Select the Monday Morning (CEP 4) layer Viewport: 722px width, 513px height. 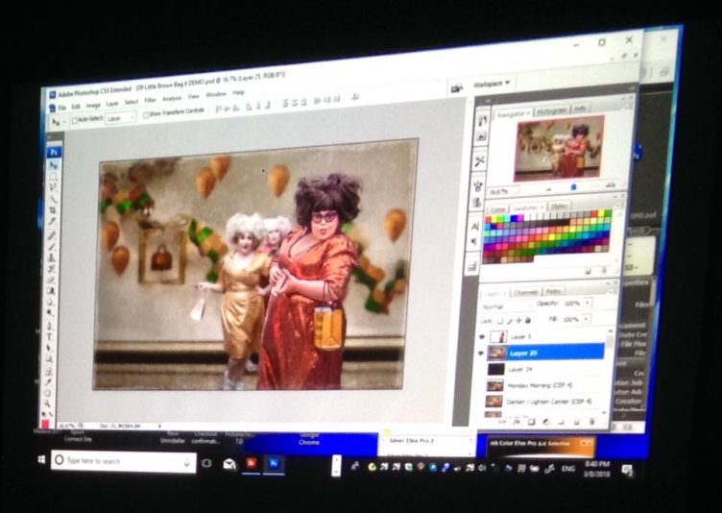point(543,385)
